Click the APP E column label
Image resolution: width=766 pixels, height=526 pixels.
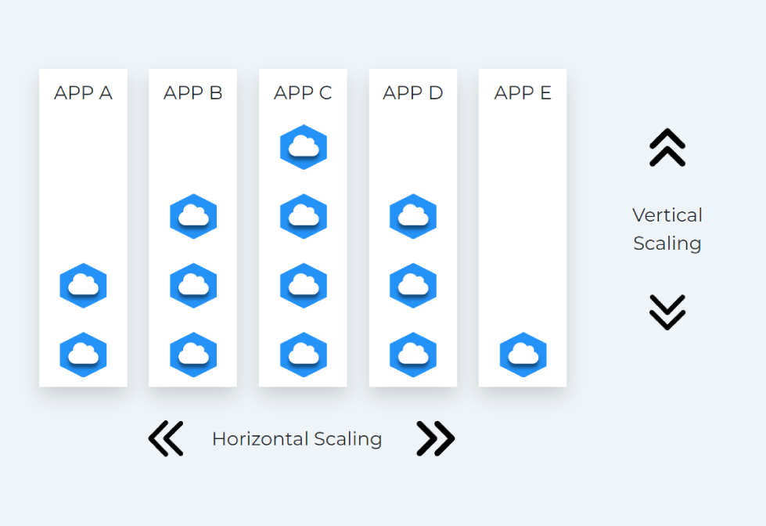point(523,93)
